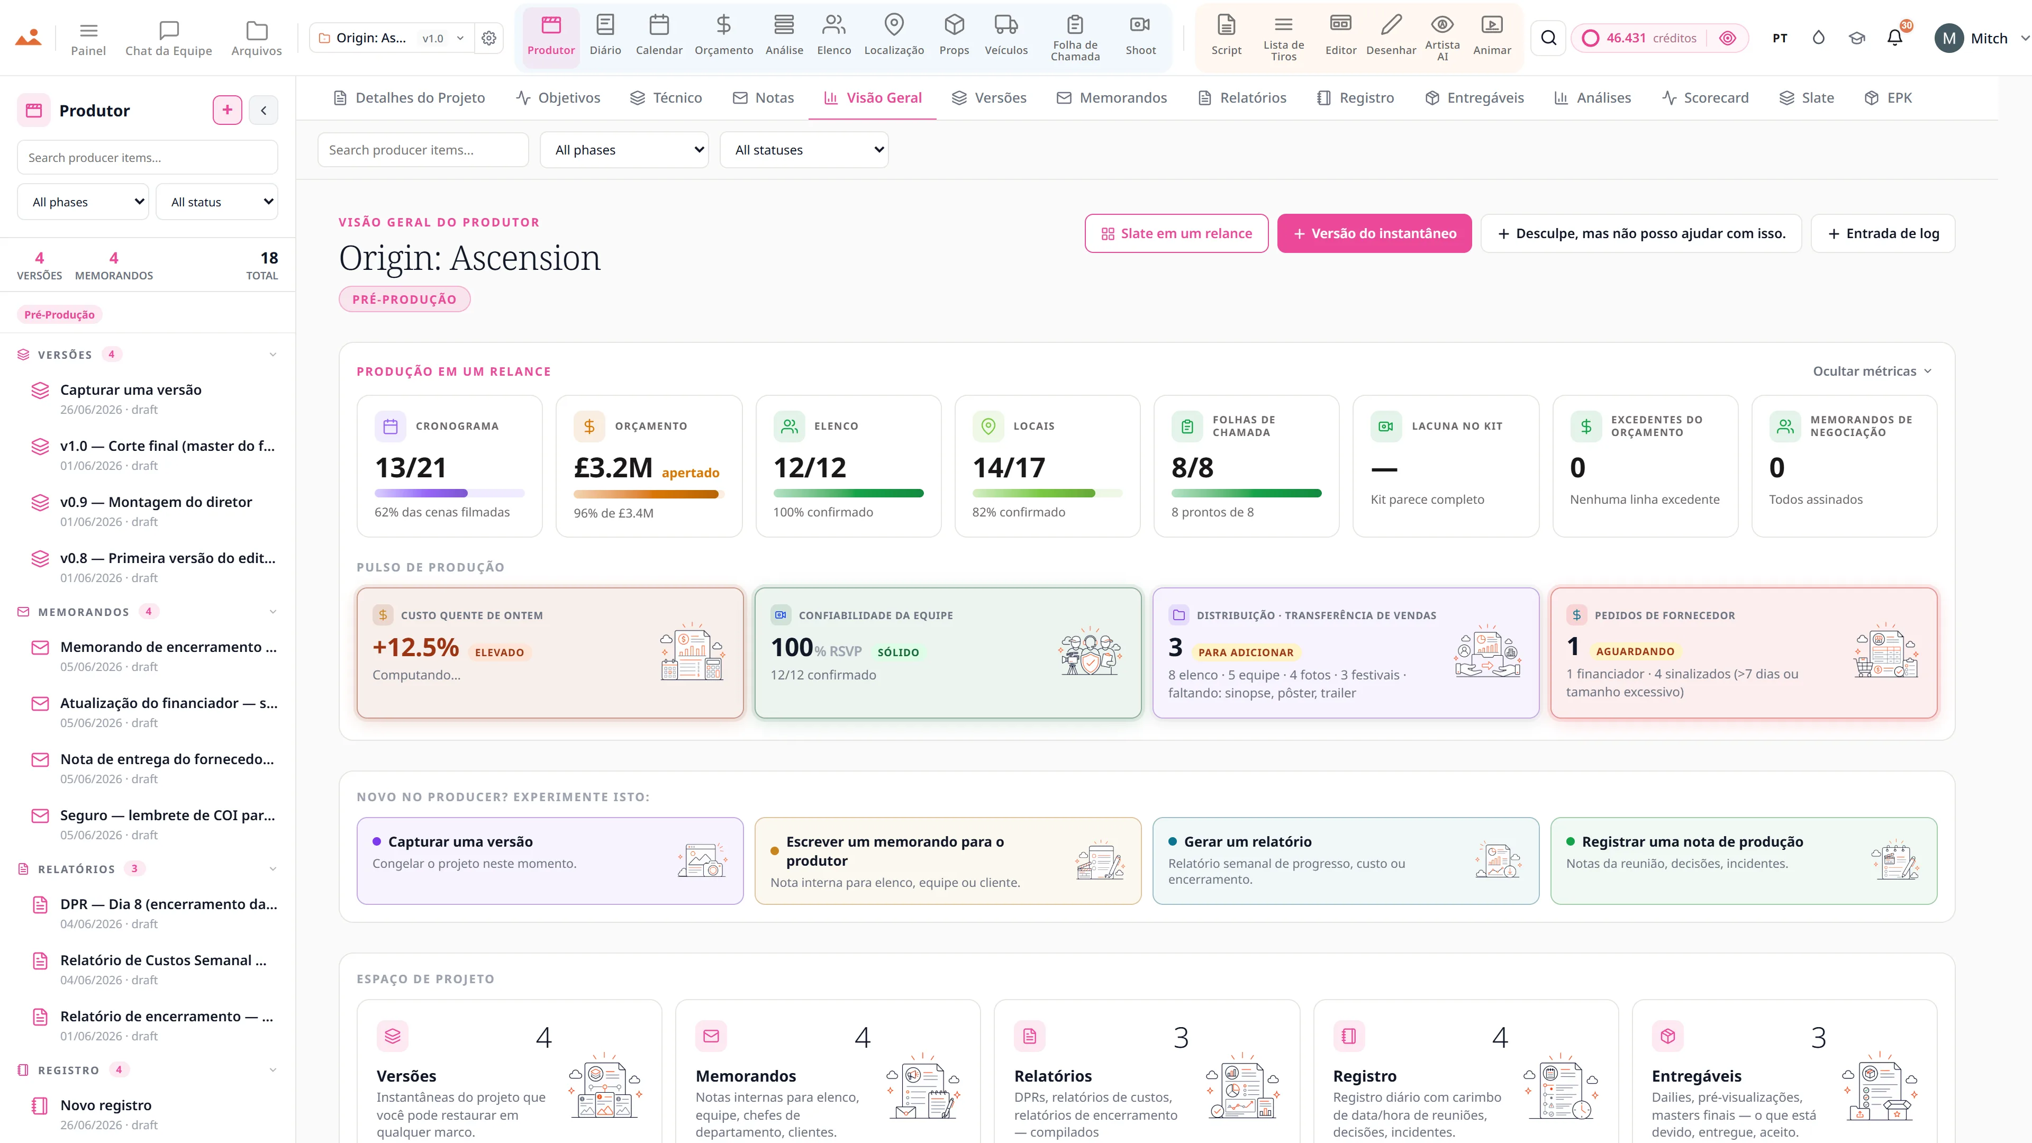Collapse the Memorandos sidebar section
The width and height of the screenshot is (2032, 1143).
point(273,612)
